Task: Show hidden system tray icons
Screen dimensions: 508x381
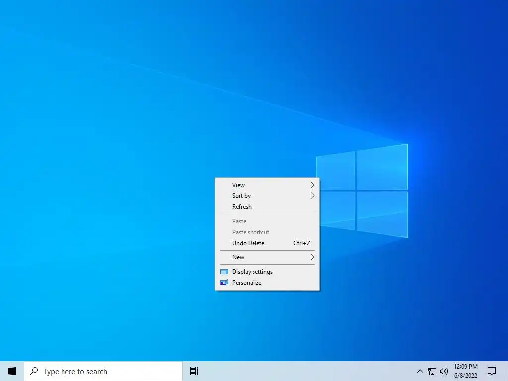Action: point(420,371)
